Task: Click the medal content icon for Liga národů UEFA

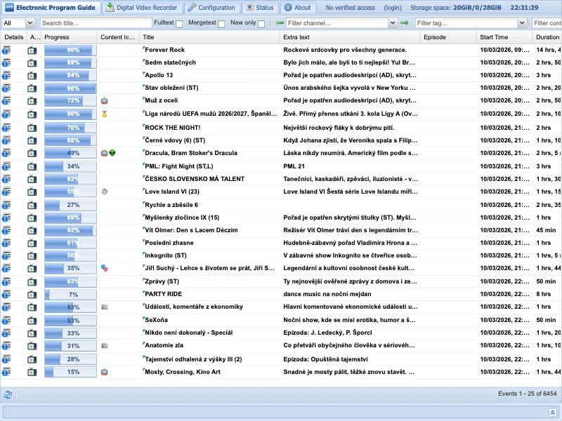Action: 104,114
